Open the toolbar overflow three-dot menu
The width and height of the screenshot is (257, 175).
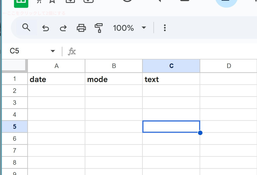click(x=164, y=28)
